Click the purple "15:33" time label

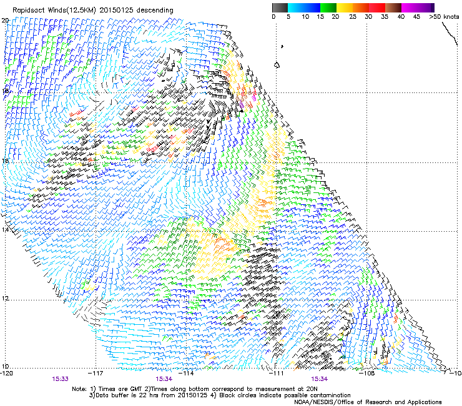pyautogui.click(x=61, y=379)
